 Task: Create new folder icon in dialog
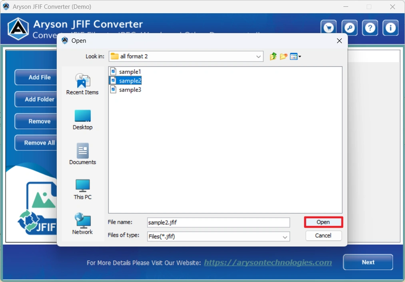(x=283, y=56)
